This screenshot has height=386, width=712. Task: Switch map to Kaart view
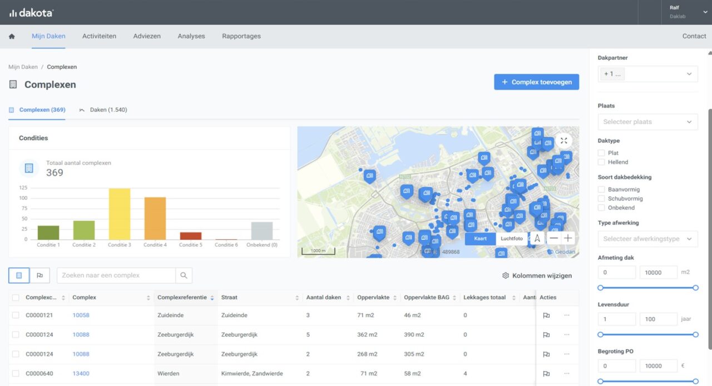(481, 239)
